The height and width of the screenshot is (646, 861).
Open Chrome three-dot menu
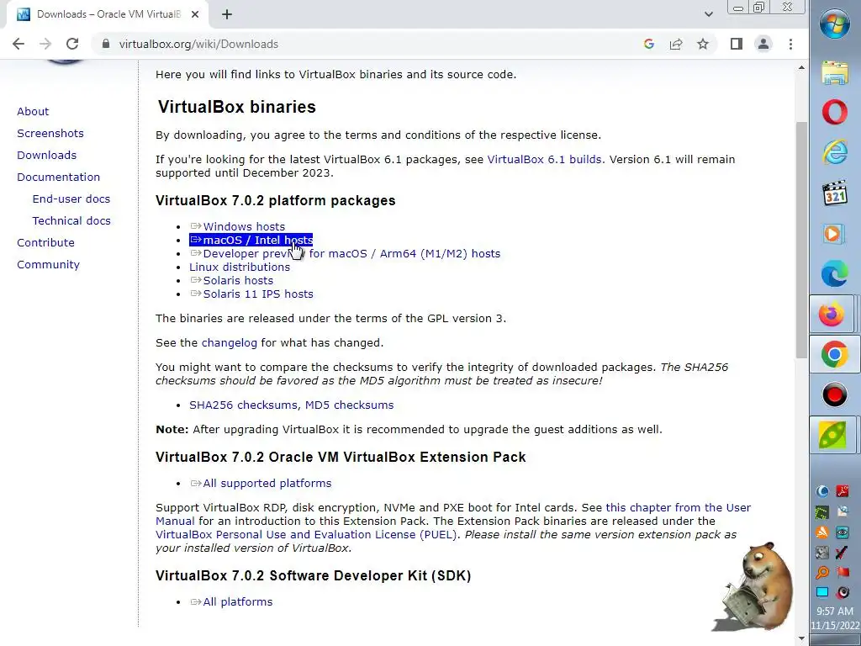790,44
